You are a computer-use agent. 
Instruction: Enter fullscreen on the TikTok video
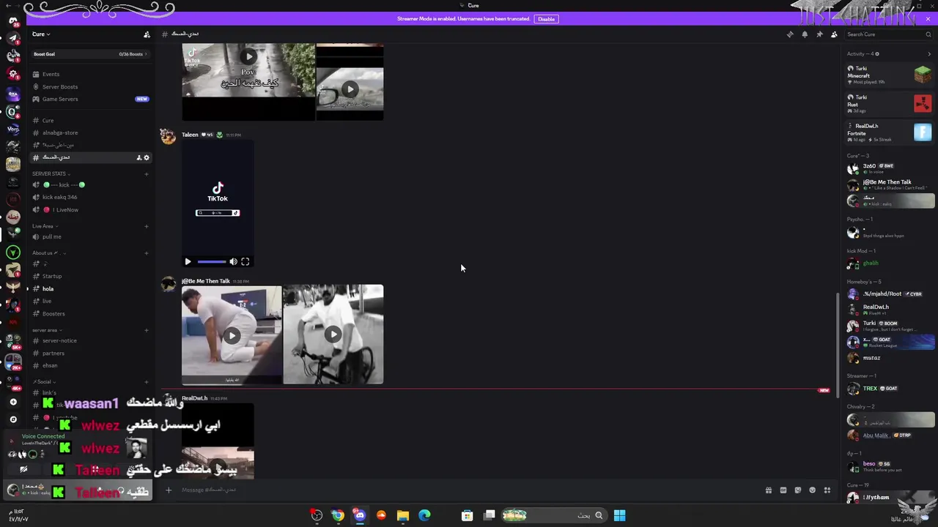coord(245,261)
